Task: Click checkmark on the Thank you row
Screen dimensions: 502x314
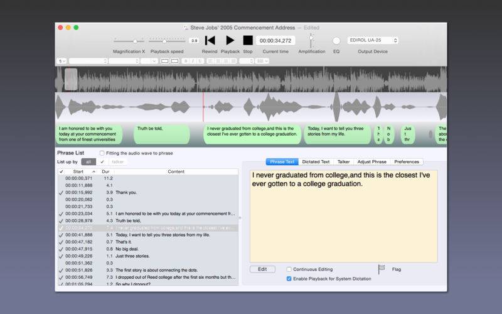Action: point(61,193)
